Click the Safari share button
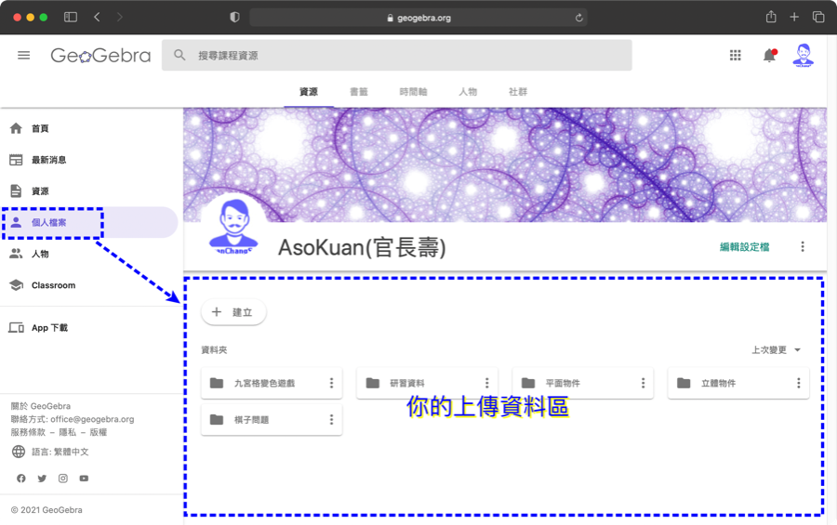 pyautogui.click(x=771, y=17)
